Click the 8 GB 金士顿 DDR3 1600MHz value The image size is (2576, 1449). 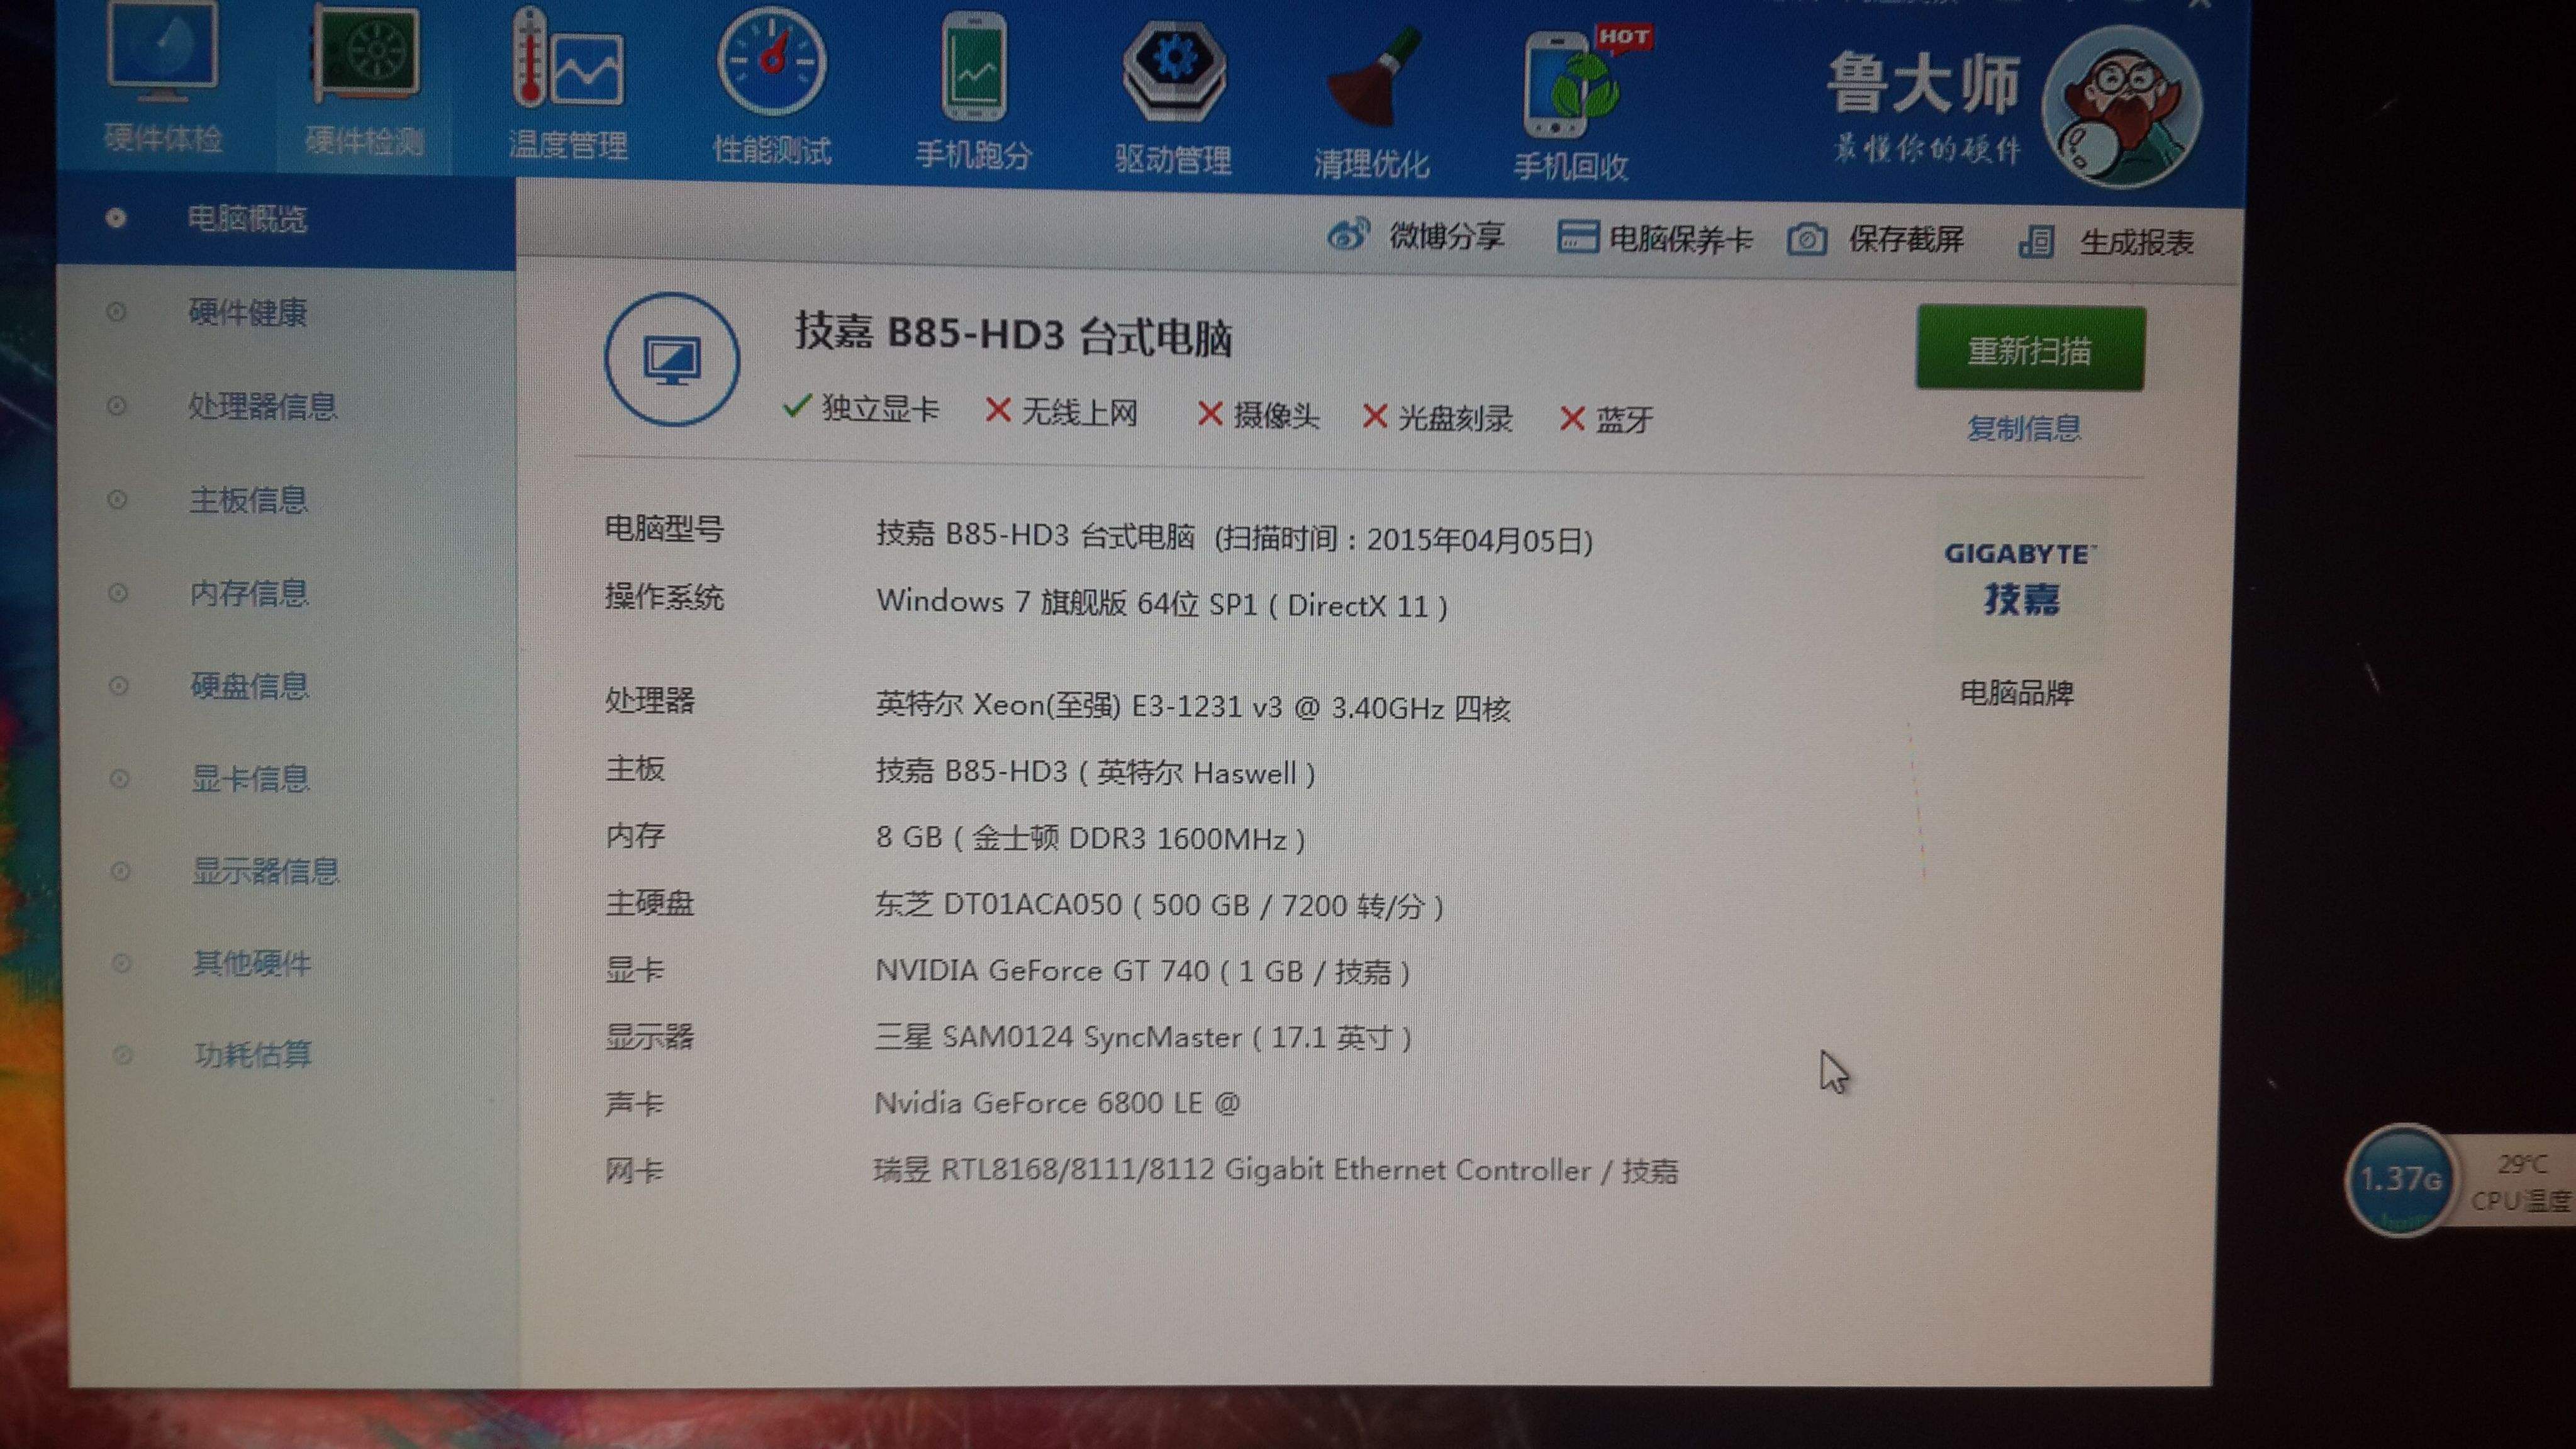click(1090, 838)
